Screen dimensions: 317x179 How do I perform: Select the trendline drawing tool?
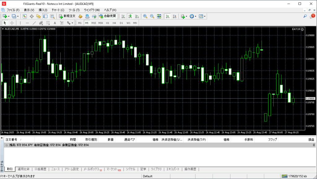tap(34, 23)
